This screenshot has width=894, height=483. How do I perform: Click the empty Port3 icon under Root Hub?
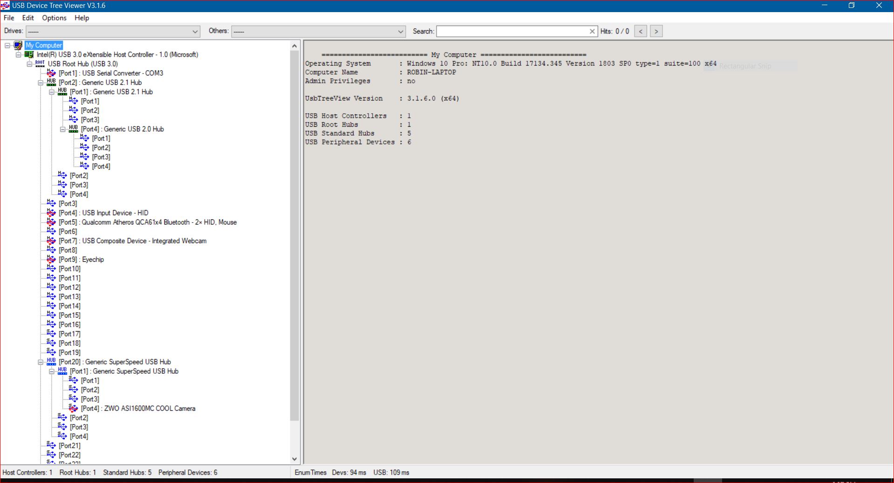pos(51,204)
